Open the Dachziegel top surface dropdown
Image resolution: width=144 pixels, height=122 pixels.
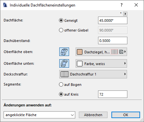point(101,52)
